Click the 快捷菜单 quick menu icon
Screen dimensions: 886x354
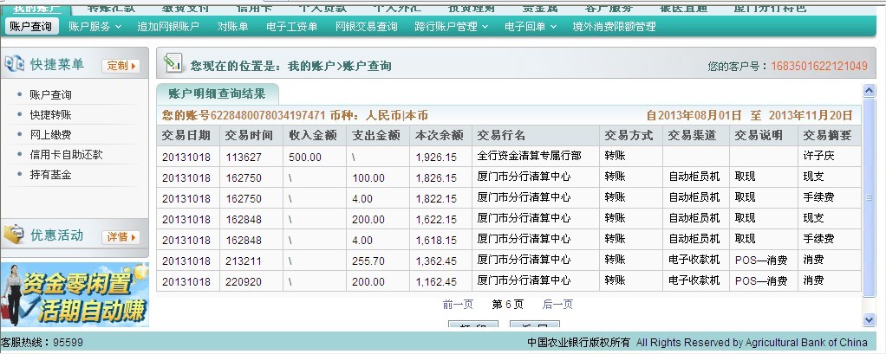(15, 65)
